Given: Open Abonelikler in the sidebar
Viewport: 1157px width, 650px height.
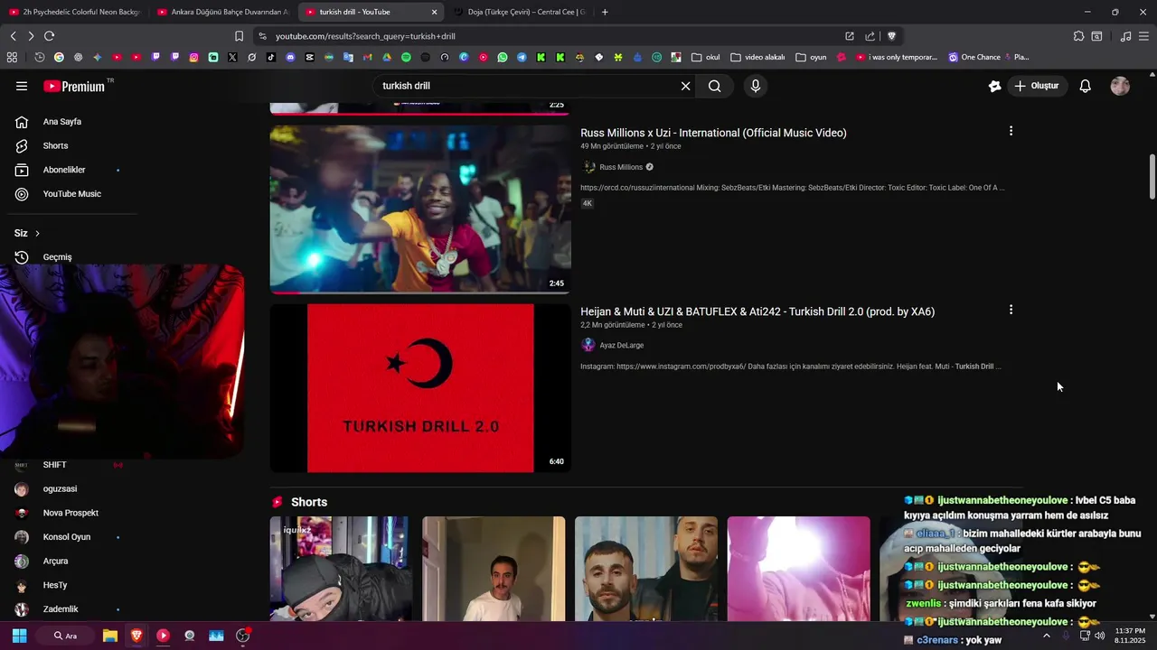Looking at the screenshot, I should (71, 170).
